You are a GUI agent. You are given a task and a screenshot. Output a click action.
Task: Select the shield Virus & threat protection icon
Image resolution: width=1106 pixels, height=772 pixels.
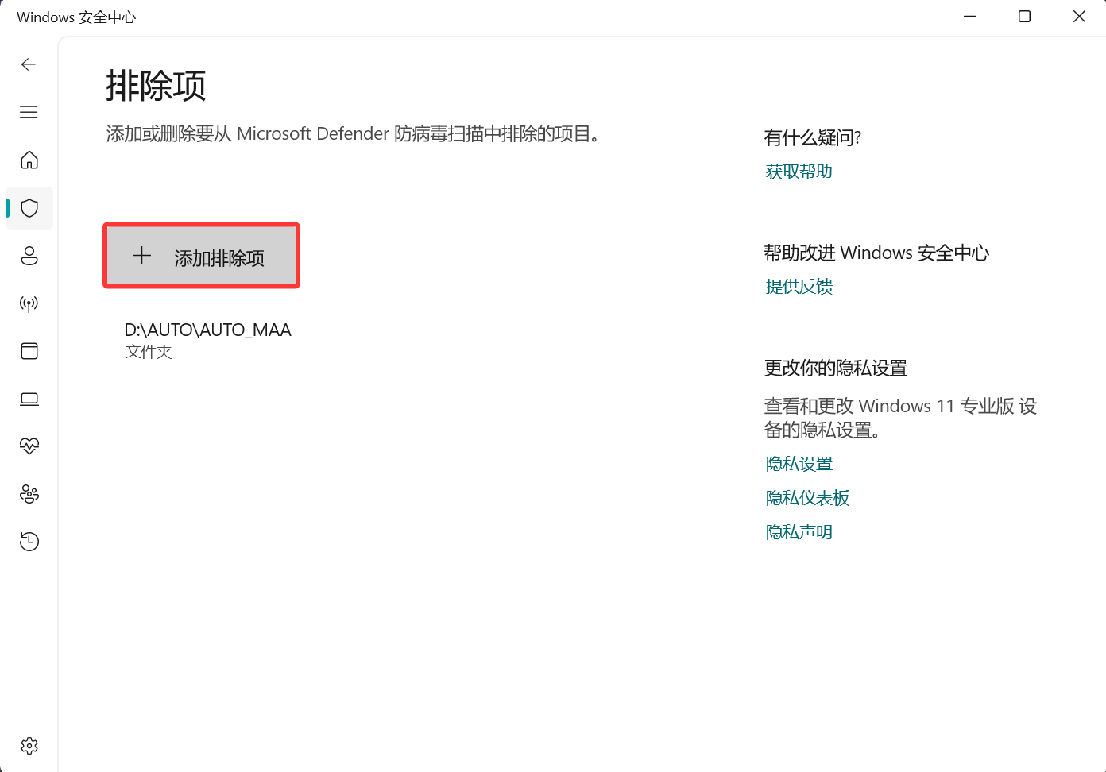tap(29, 208)
